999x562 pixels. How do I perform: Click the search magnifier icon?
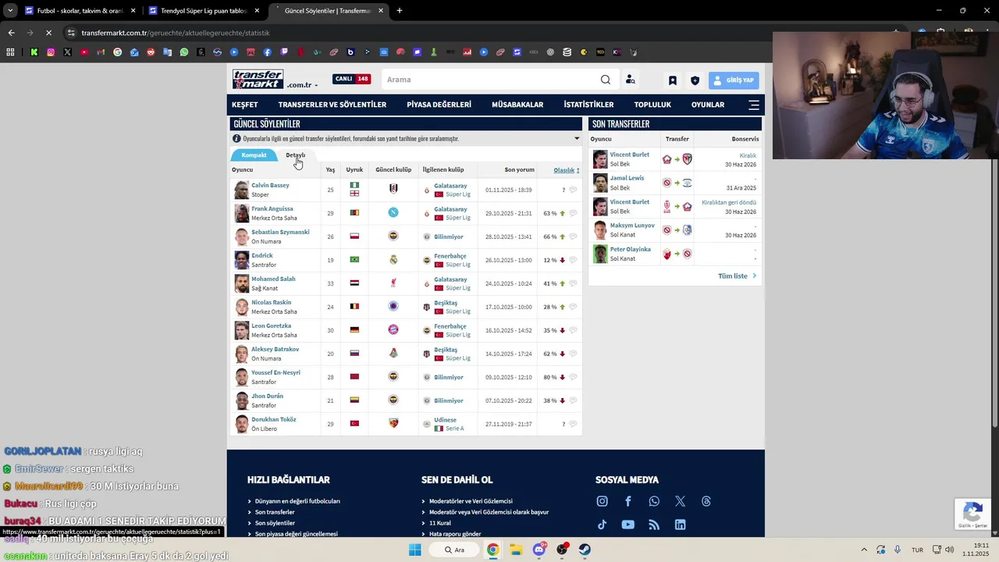pyautogui.click(x=606, y=80)
